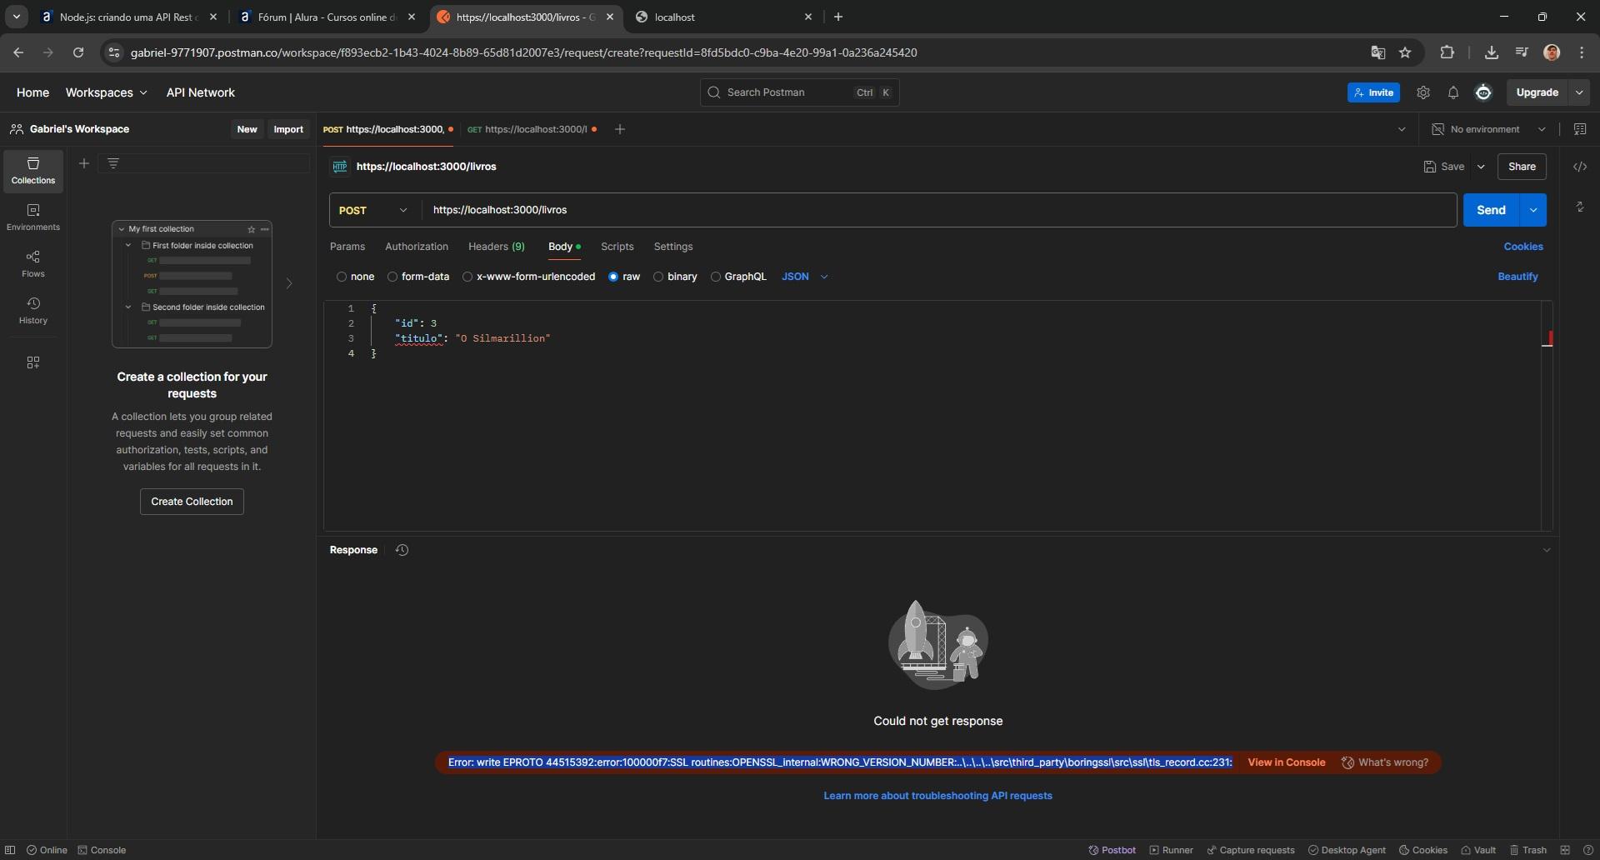Image resolution: width=1600 pixels, height=860 pixels.
Task: Open Console in the status bar
Action: coord(102,850)
